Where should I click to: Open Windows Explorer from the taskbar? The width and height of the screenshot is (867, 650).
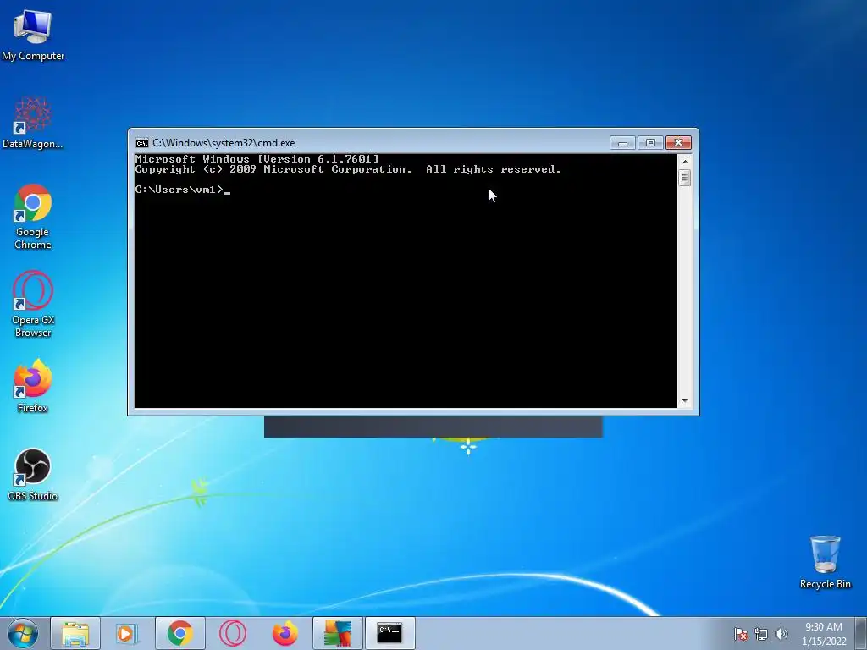point(75,633)
